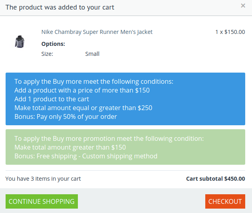
Task: Select the dialog title about product added
Action: click(60, 8)
